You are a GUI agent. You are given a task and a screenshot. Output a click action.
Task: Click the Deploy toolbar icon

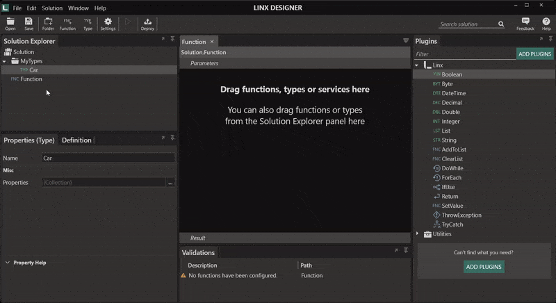[147, 24]
